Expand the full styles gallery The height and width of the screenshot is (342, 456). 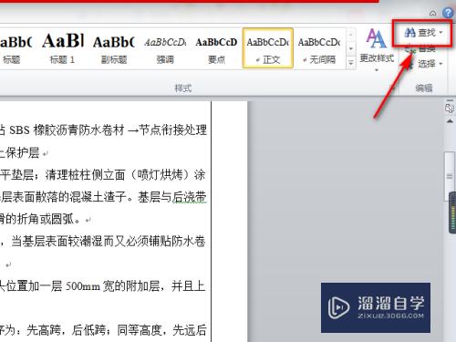351,64
